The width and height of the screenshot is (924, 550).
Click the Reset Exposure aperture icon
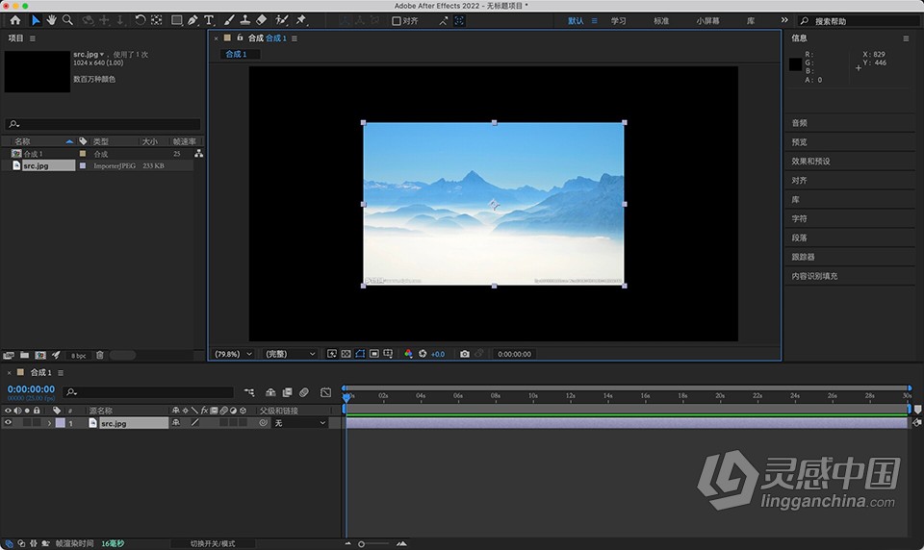423,354
